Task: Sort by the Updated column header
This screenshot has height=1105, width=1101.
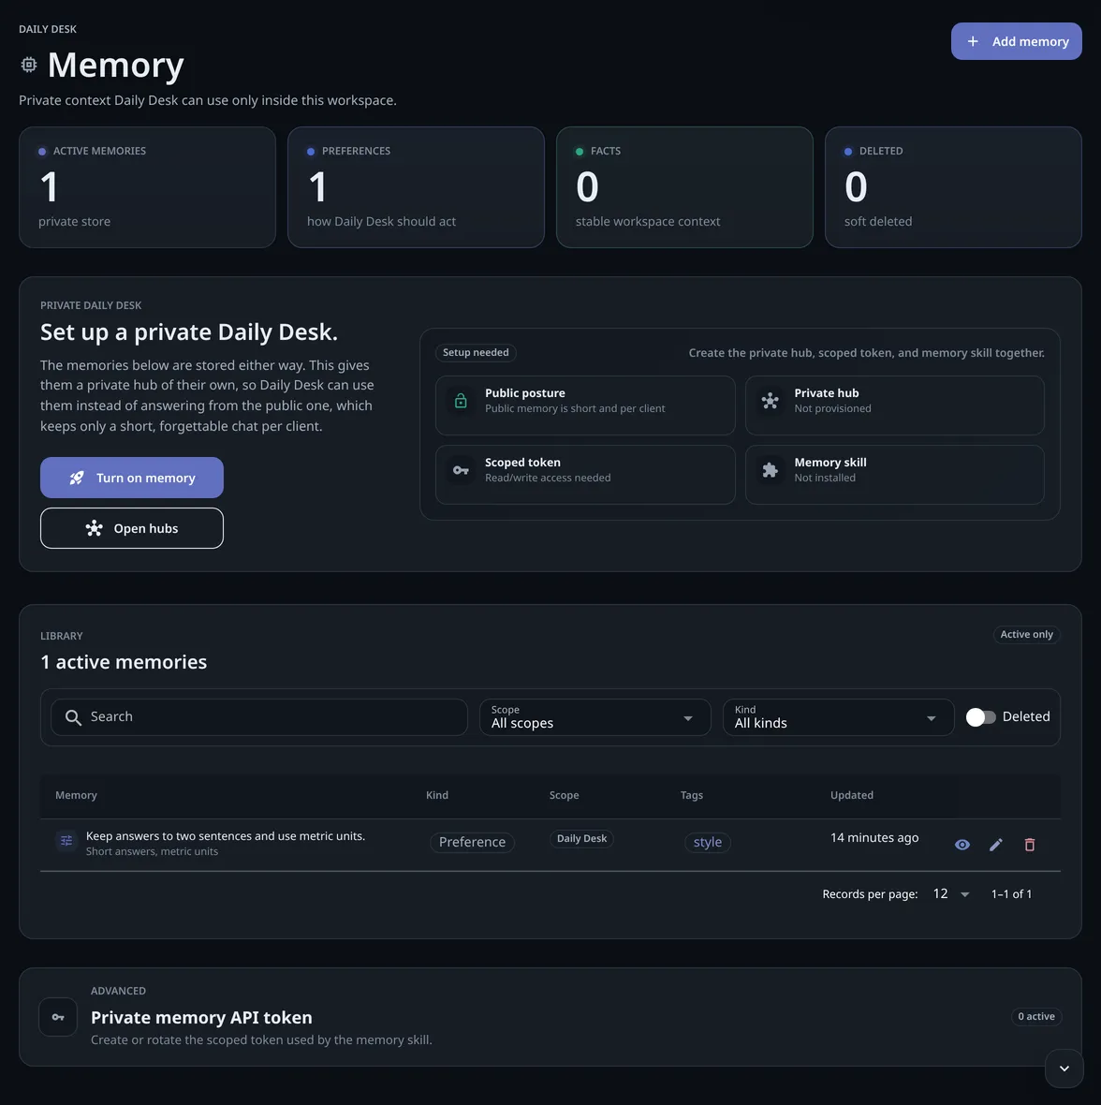Action: pyautogui.click(x=852, y=795)
